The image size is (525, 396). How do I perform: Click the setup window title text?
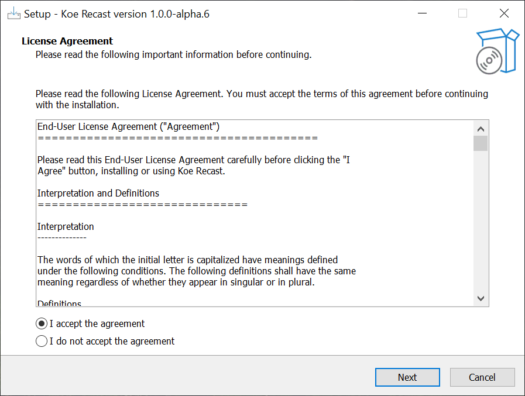(x=116, y=14)
